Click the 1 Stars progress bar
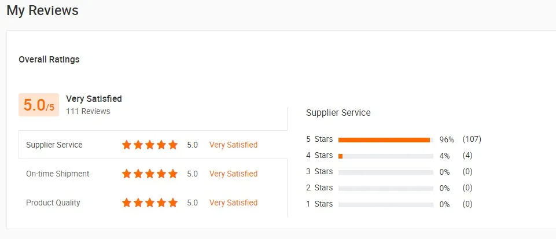Image resolution: width=556 pixels, height=239 pixels. pyautogui.click(x=385, y=204)
